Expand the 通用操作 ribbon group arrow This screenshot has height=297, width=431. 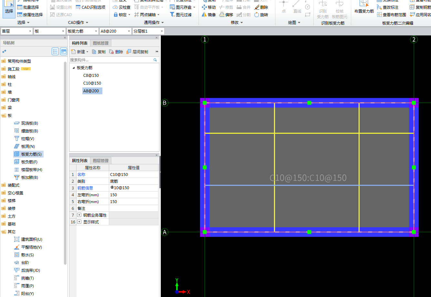(162, 23)
